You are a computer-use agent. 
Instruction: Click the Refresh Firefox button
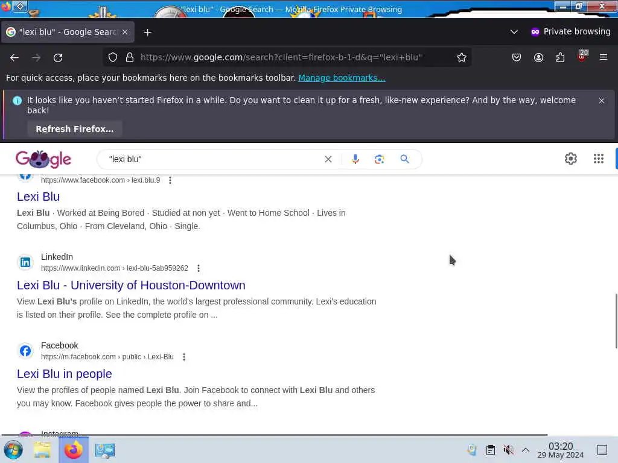coord(74,129)
